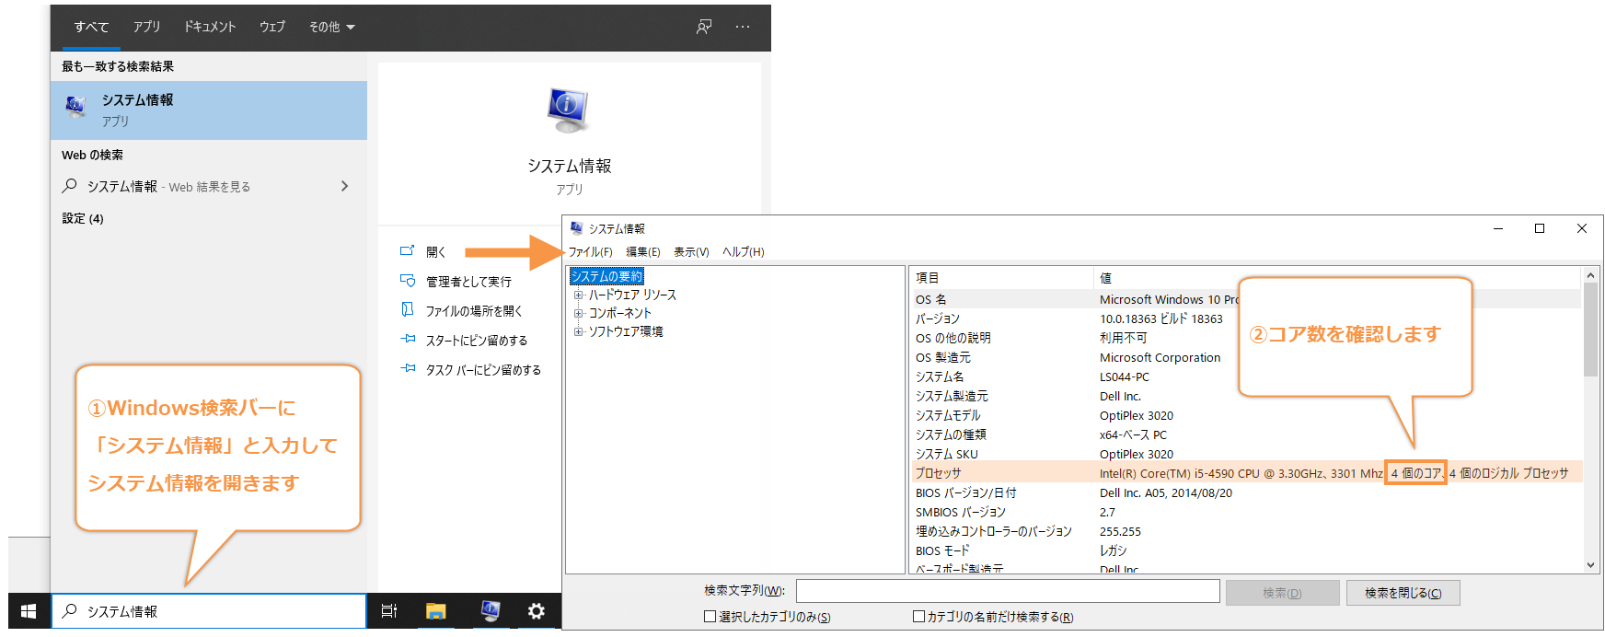
Task: Open the その他 dropdown in search tabs
Action: click(x=332, y=27)
